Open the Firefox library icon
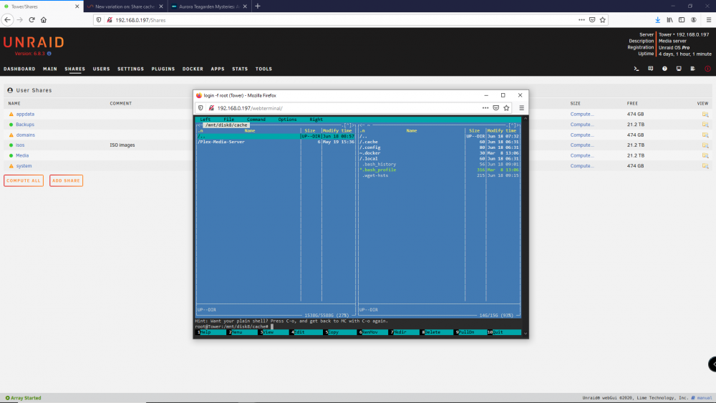 (x=669, y=19)
